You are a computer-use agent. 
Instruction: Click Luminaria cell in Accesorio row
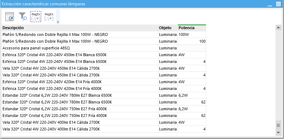point(168,48)
